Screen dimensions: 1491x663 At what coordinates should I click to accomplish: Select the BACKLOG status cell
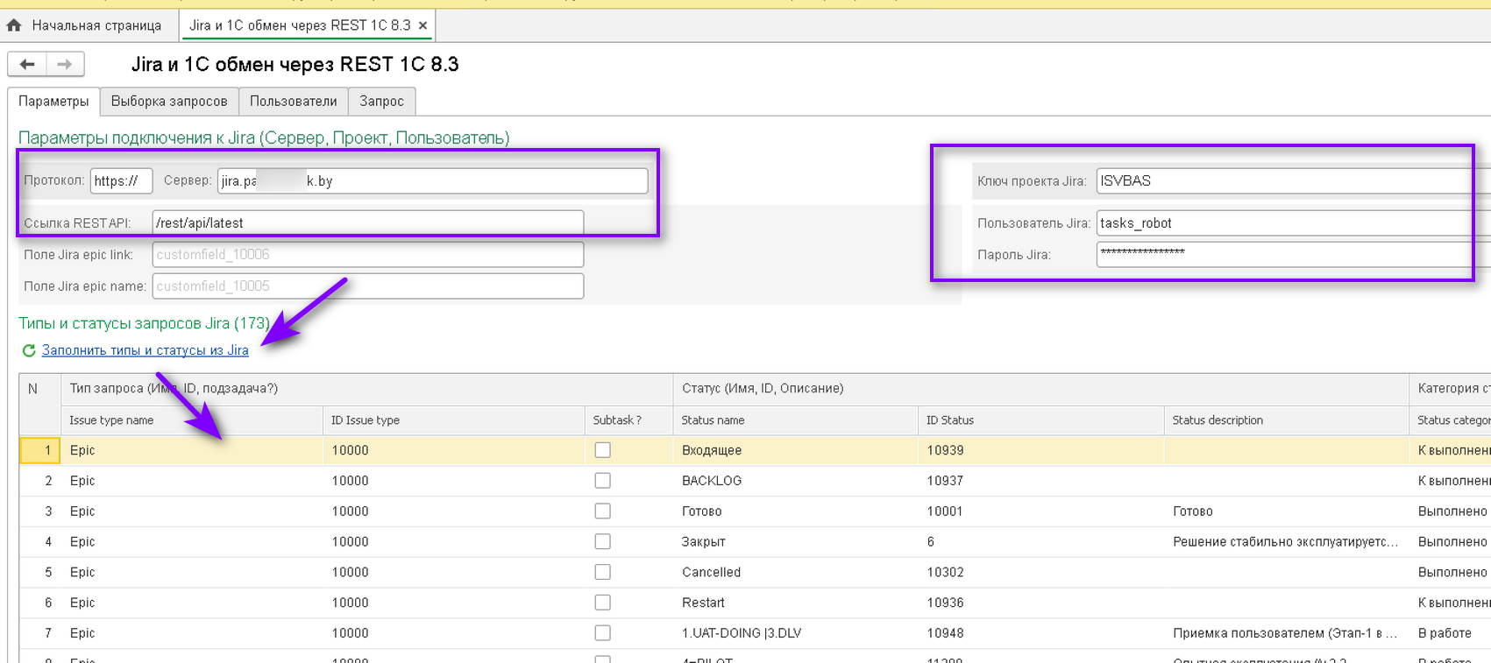795,481
